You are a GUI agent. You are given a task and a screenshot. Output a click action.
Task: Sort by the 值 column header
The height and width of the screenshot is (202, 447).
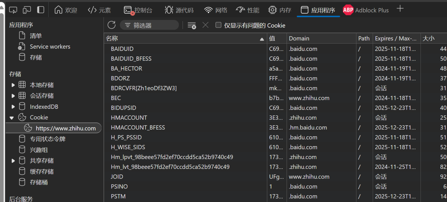pyautogui.click(x=277, y=38)
